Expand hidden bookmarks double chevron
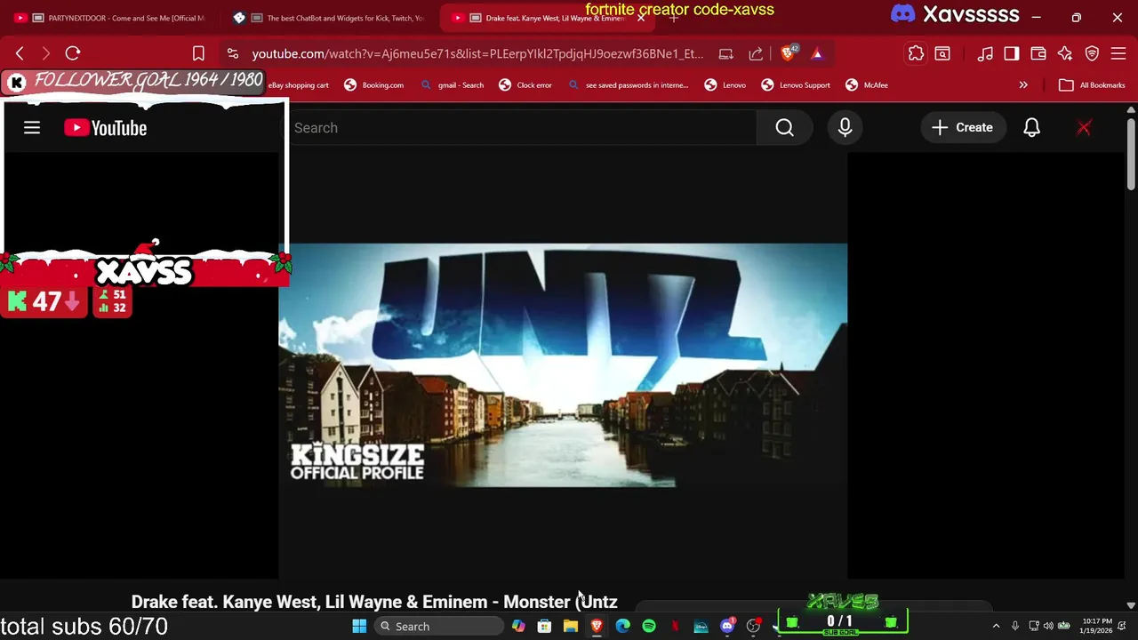1138x640 pixels. 1023,85
